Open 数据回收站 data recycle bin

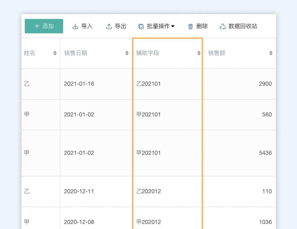click(243, 26)
